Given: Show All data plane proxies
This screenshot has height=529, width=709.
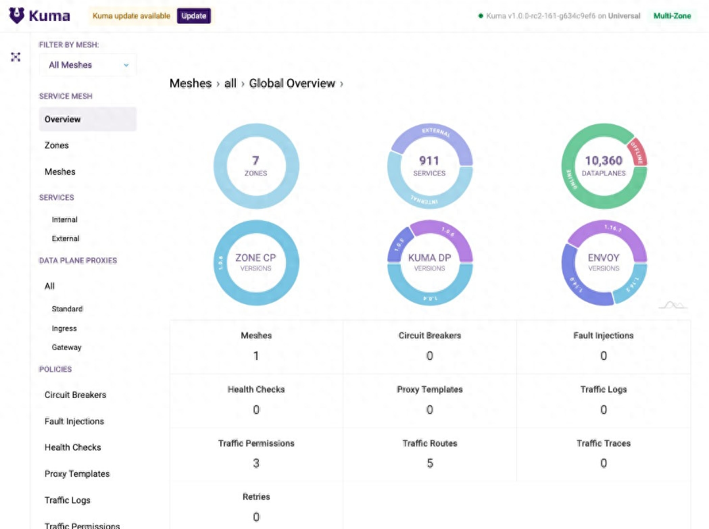Looking at the screenshot, I should (x=50, y=286).
